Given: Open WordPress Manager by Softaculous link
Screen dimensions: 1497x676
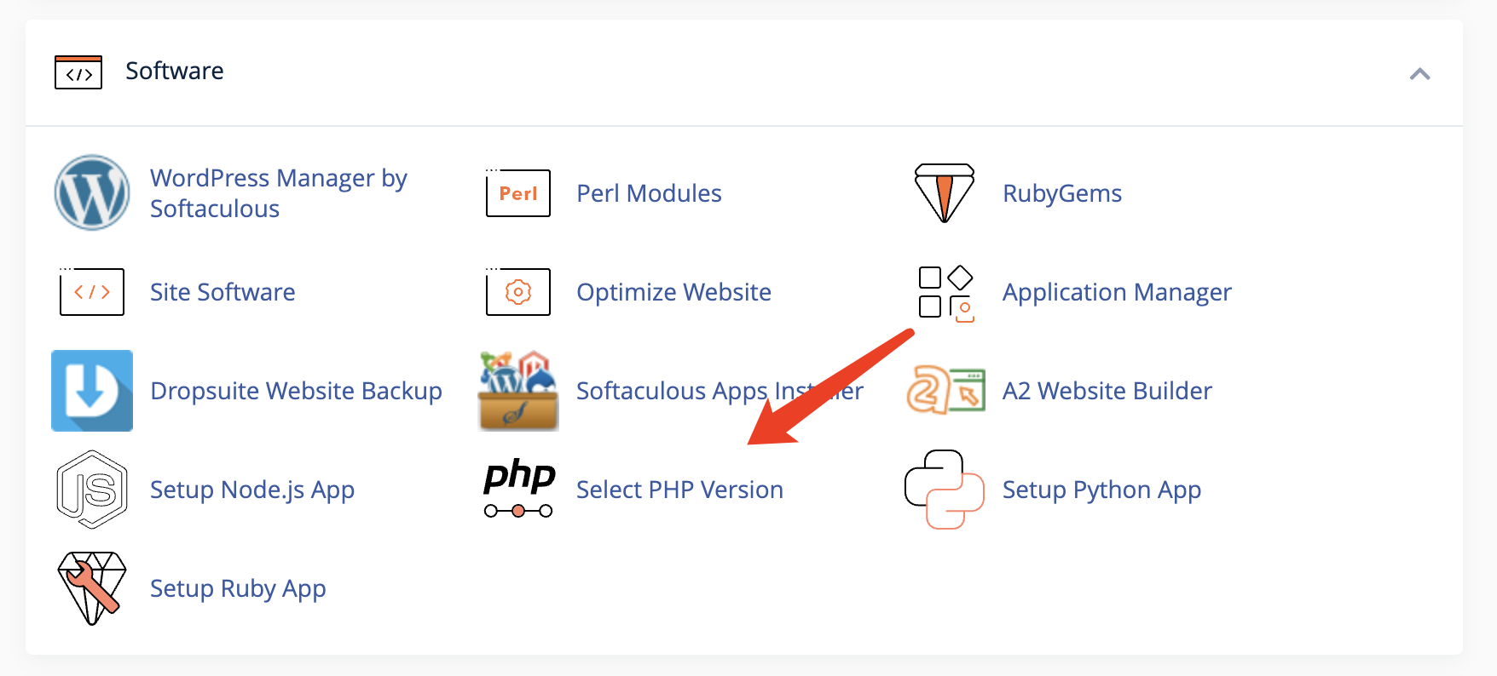Looking at the screenshot, I should click(279, 193).
